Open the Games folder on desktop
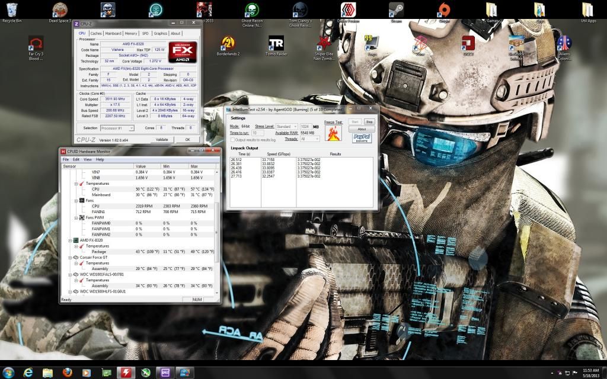 click(492, 12)
